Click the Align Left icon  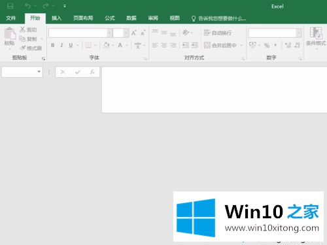(155, 45)
